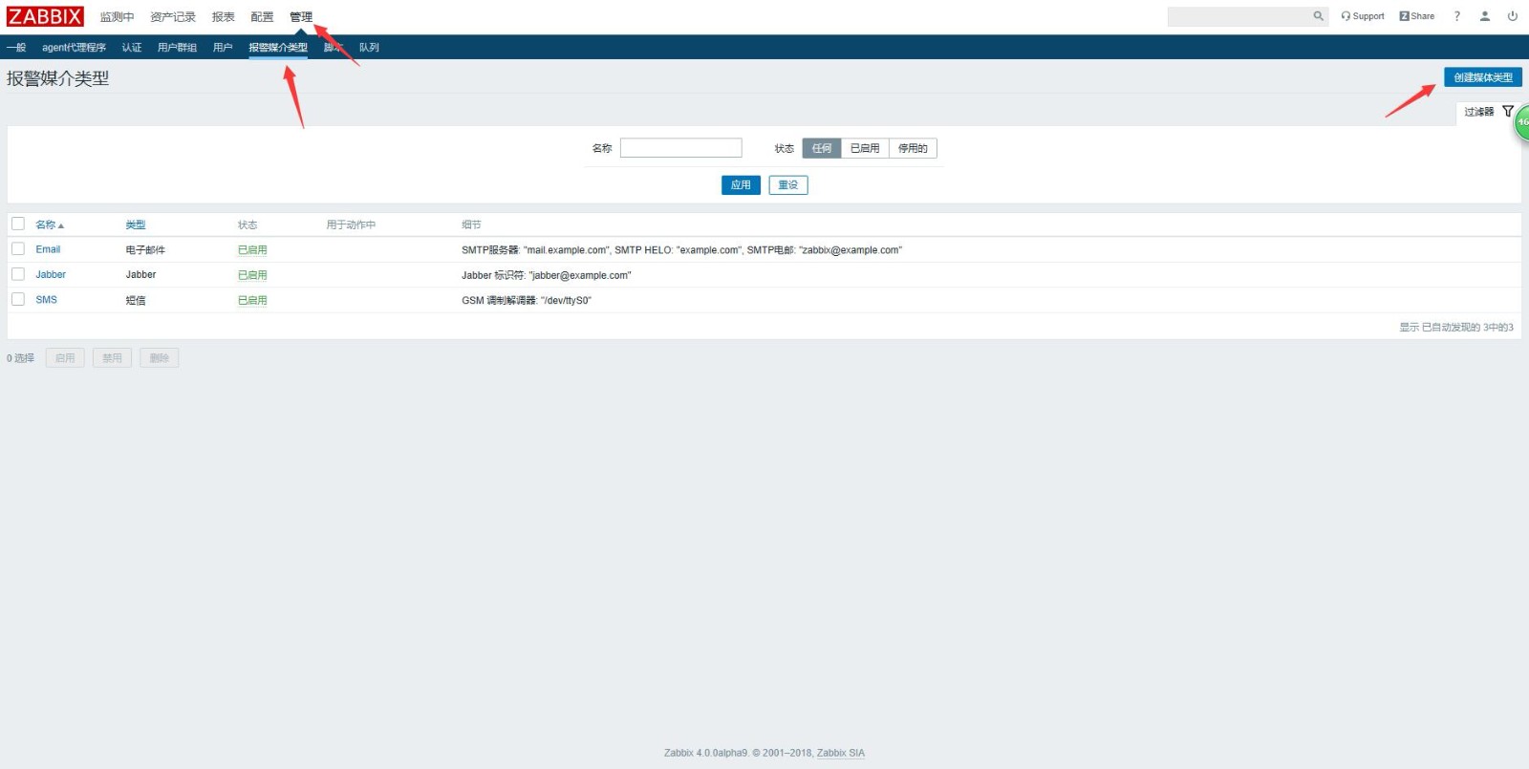Viewport: 1529px width, 769px height.
Task: Toggle the Jabber row 已启用 status
Action: (x=252, y=275)
